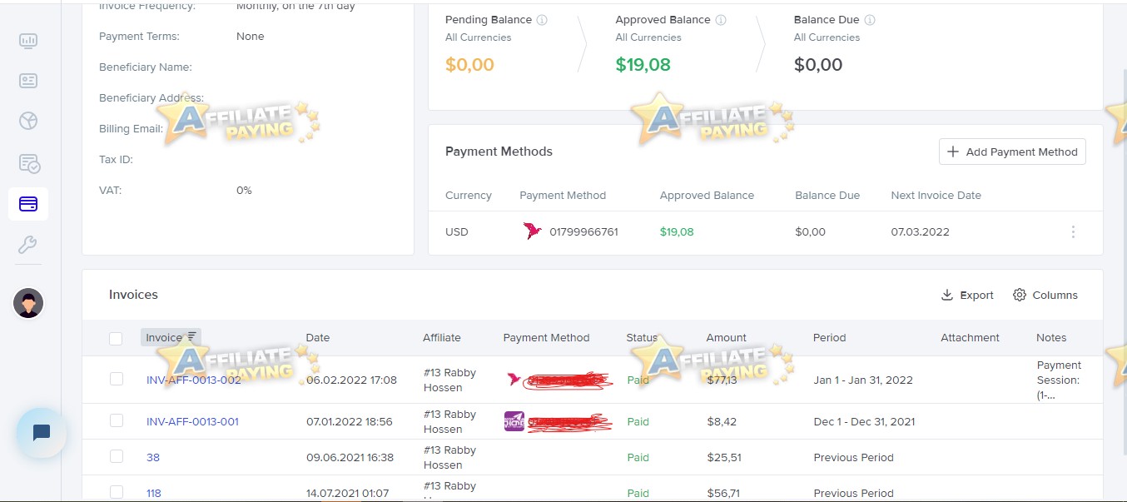Click the Balance Due info icon
The height and width of the screenshot is (502, 1127).
coord(870,20)
